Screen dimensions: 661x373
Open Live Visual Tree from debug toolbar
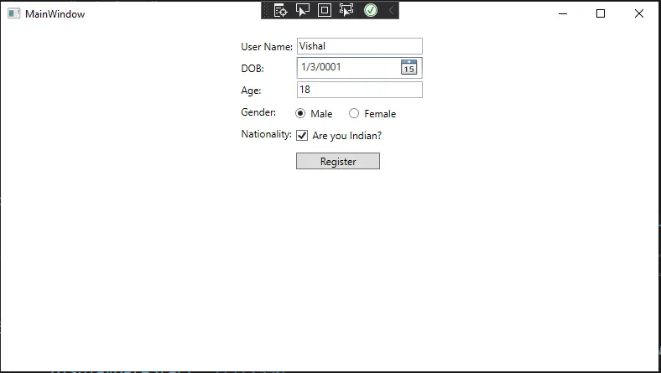coord(280,10)
